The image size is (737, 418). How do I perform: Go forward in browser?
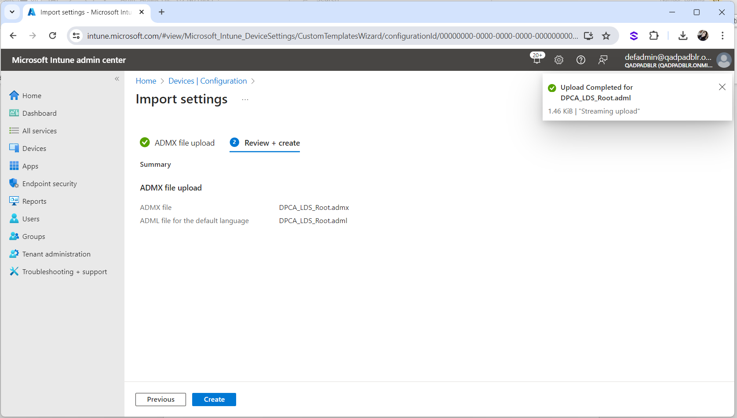[33, 36]
